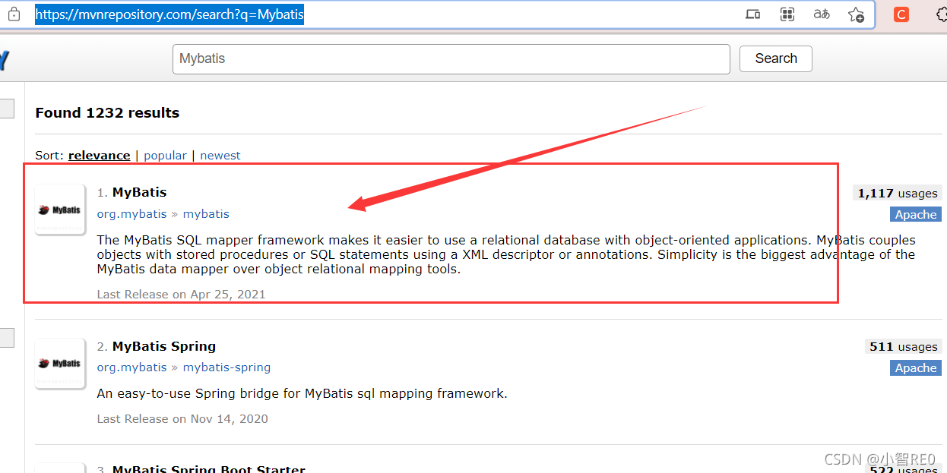This screenshot has height=473, width=947.
Task: Open the extensions puzzle icon
Action: pyautogui.click(x=941, y=14)
